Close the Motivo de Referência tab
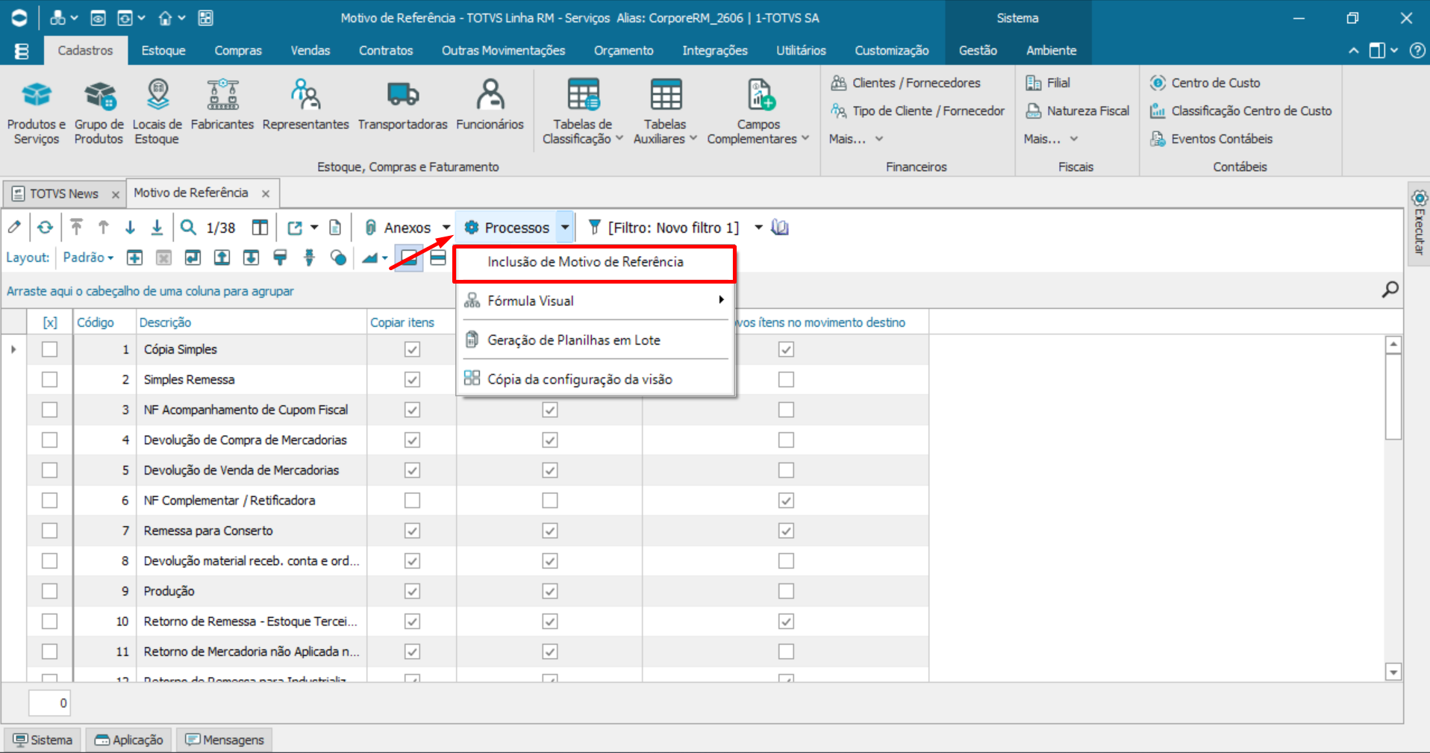 [266, 194]
